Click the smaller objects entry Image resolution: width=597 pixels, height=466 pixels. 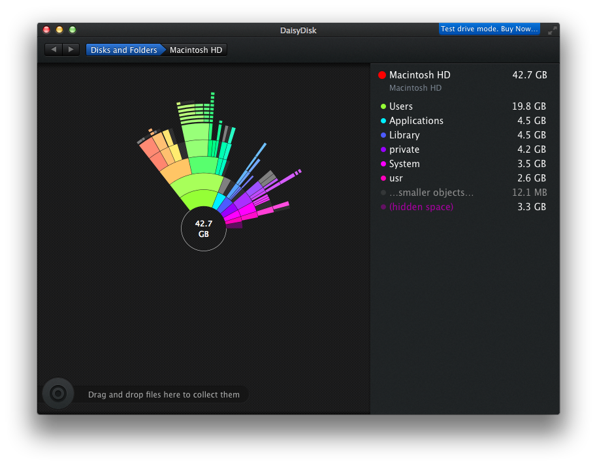point(463,193)
